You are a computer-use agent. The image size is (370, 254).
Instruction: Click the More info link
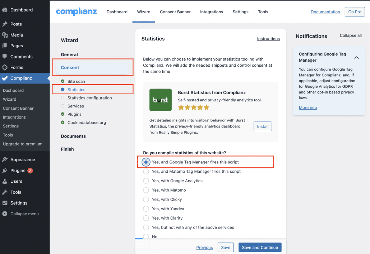point(308,107)
